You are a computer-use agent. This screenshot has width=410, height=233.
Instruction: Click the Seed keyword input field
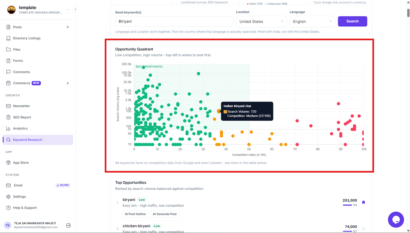pyautogui.click(x=174, y=21)
